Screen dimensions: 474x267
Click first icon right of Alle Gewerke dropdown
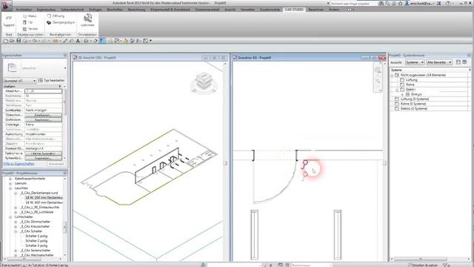pyautogui.click(x=458, y=62)
